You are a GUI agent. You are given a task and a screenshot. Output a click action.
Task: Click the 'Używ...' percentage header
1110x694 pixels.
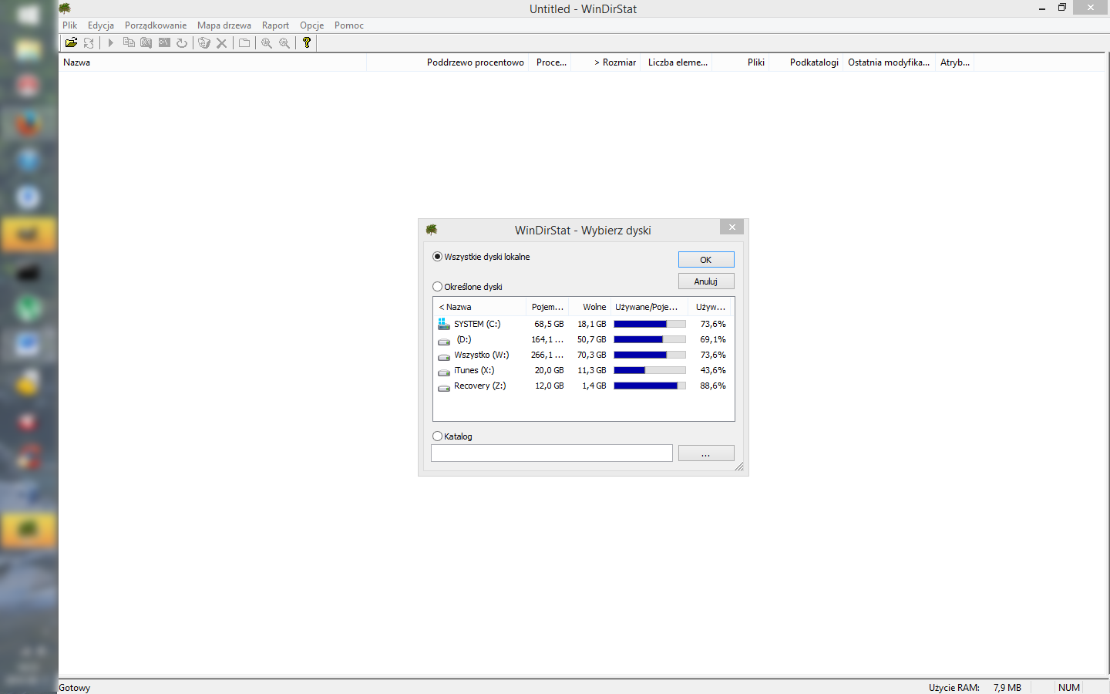click(x=711, y=307)
